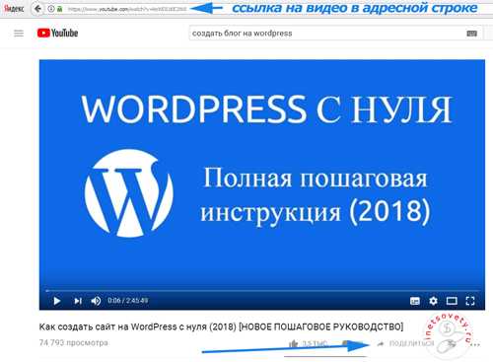Open the three-dot more actions menu
Screen dimensions: 493x362
click(475, 344)
